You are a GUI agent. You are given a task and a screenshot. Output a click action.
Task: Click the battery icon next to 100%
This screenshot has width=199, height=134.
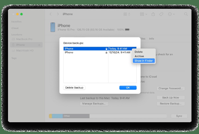pos(127,29)
